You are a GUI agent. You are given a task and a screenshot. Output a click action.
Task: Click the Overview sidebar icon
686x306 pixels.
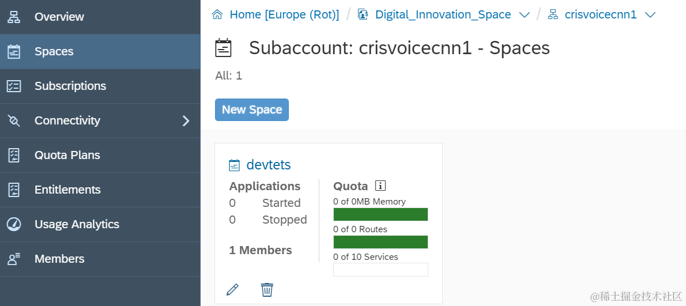[14, 17]
